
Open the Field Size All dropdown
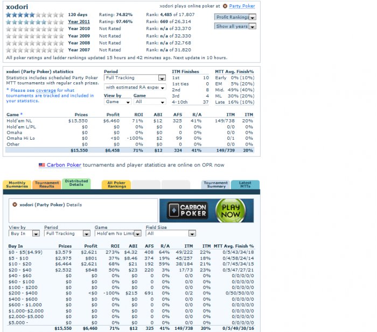tap(171, 233)
